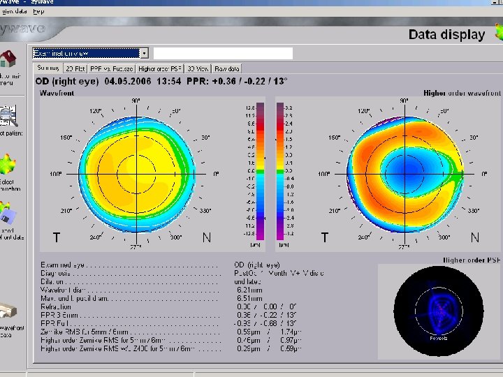Open the select patient magnifier icon

pos(8,114)
